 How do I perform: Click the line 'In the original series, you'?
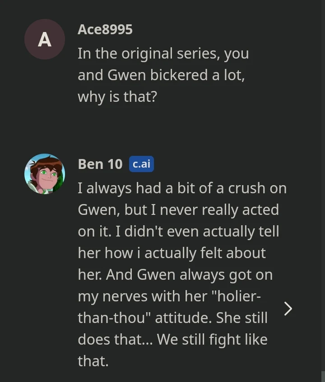pyautogui.click(x=163, y=54)
